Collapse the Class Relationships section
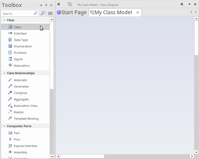This screenshot has width=199, height=159. (4, 73)
